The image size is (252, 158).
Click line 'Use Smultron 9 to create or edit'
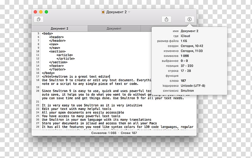point(96,80)
